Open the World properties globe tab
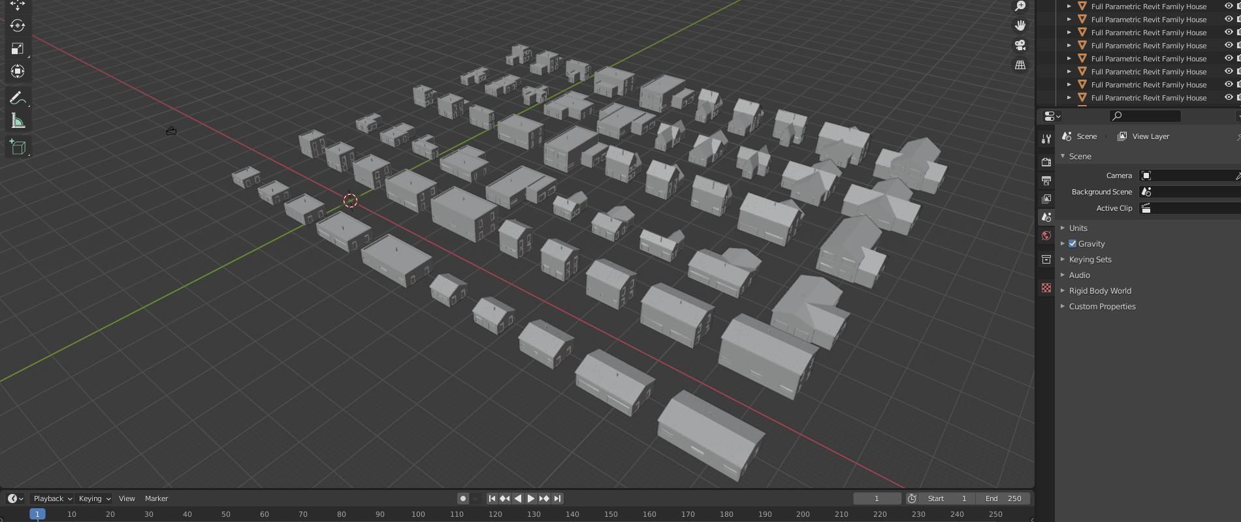The height and width of the screenshot is (522, 1241). [1046, 235]
